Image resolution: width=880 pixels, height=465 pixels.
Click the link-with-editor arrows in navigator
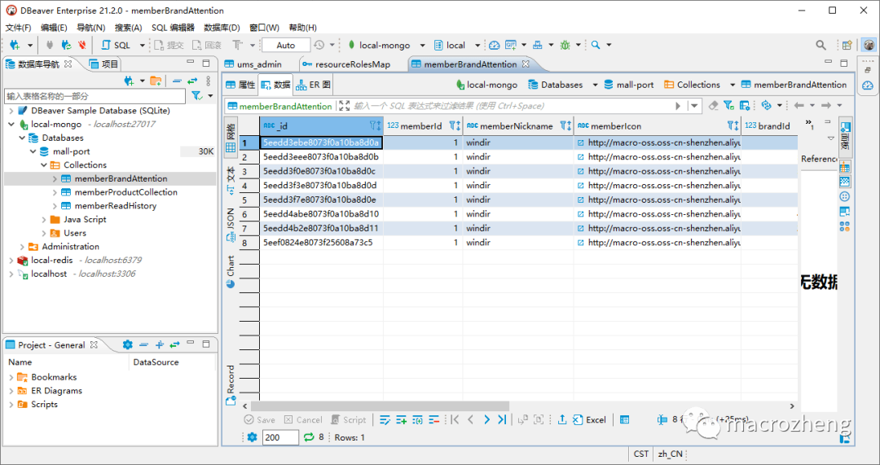click(x=193, y=81)
